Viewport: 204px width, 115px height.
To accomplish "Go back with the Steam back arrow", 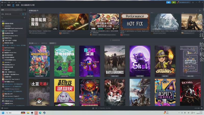I will (2, 5).
